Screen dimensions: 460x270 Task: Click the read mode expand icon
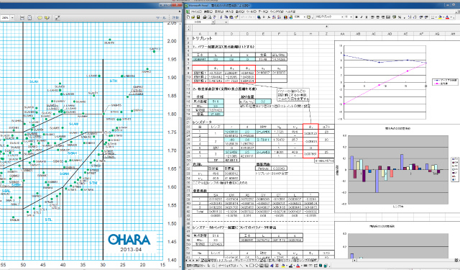pos(57,17)
